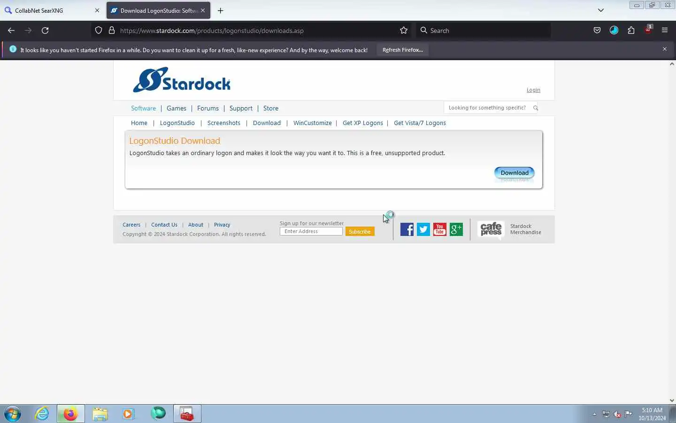Close the CollabNet SearXNG tab

click(97, 10)
